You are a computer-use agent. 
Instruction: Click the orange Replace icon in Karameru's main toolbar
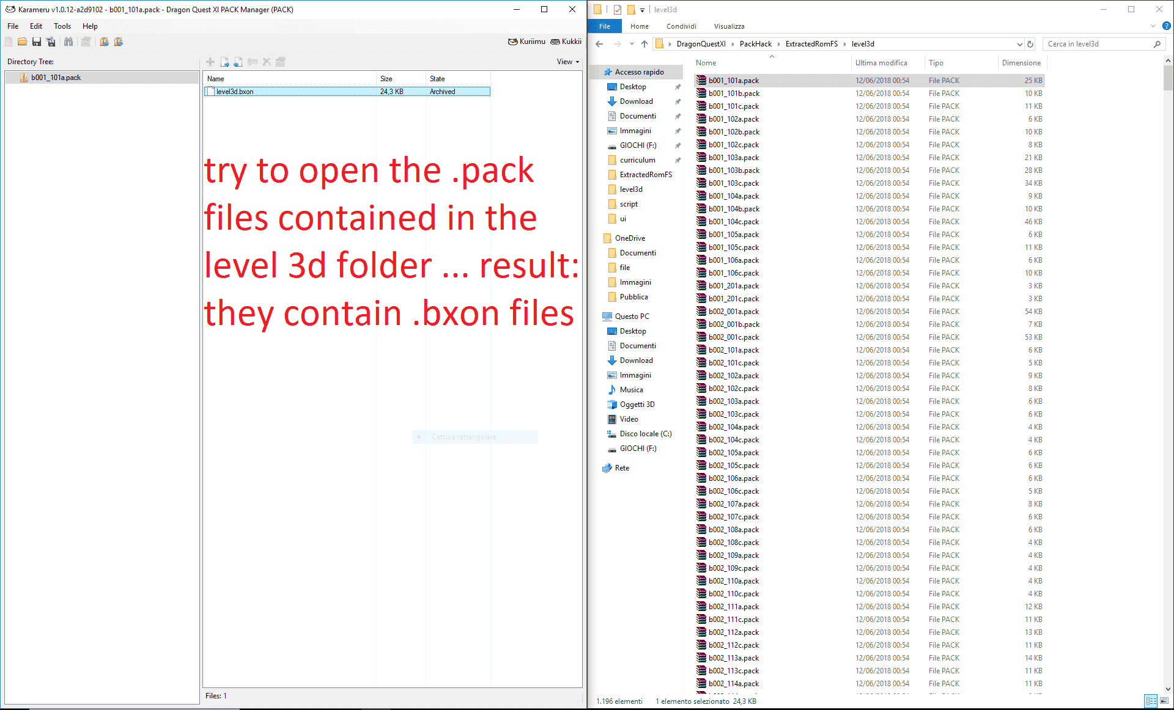(119, 42)
